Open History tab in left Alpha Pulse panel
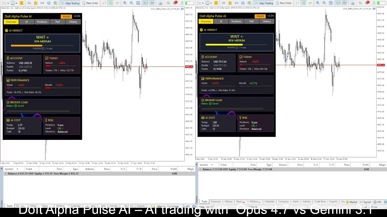Viewport: 387px width, 217px height. [73, 22]
